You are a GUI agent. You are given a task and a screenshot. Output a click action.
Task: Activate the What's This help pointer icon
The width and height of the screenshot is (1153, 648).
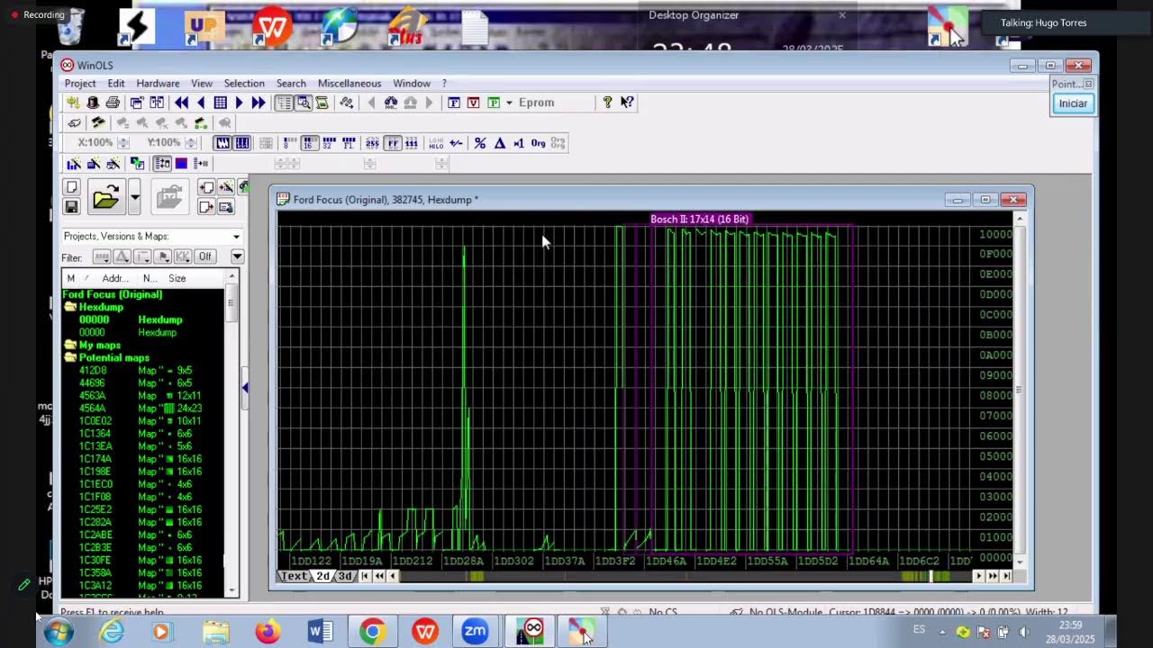(627, 103)
